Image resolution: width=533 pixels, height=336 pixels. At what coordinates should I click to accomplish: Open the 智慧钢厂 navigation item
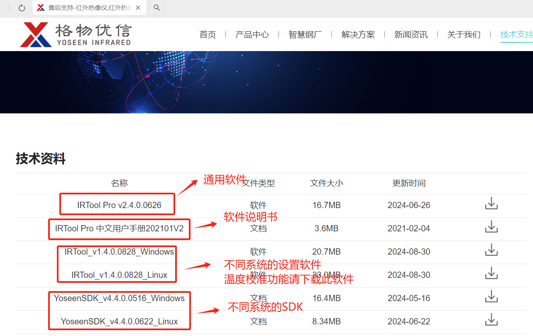(x=305, y=34)
